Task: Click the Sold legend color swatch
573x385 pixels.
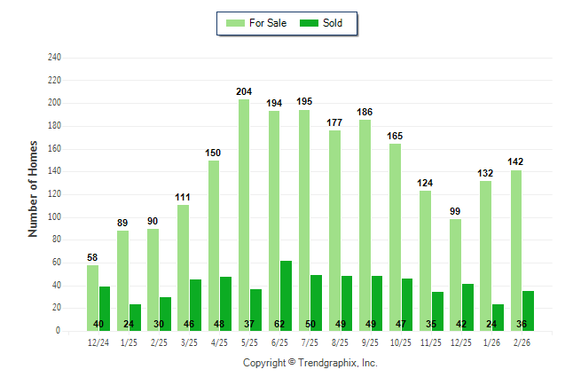Action: (310, 23)
